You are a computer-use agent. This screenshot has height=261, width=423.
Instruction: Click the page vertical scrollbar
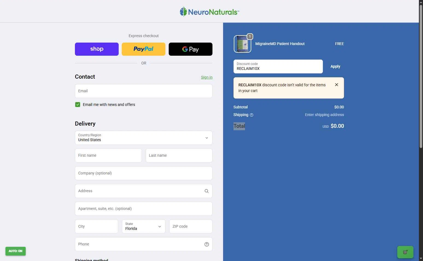[421, 76]
